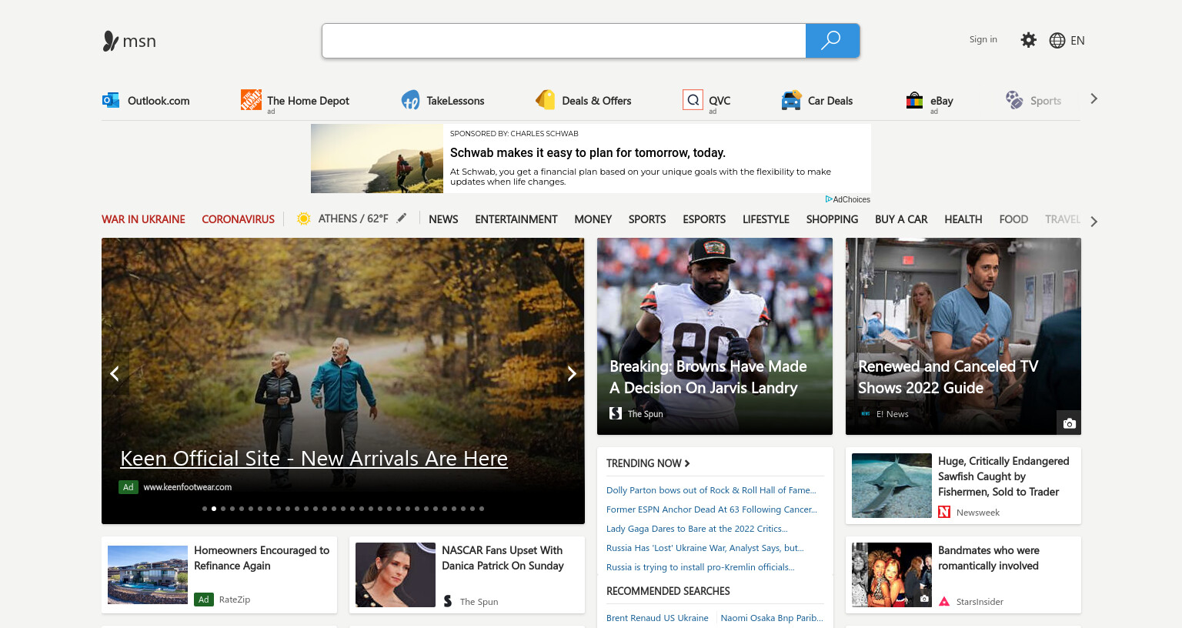Image resolution: width=1182 pixels, height=628 pixels.
Task: Click the camera gallery icon on TV Shows card
Action: tap(1069, 423)
